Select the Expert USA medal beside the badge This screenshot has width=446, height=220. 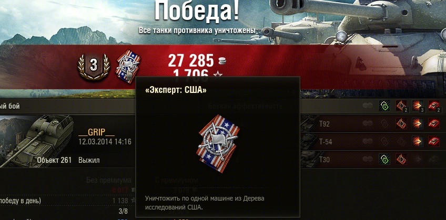tap(128, 66)
